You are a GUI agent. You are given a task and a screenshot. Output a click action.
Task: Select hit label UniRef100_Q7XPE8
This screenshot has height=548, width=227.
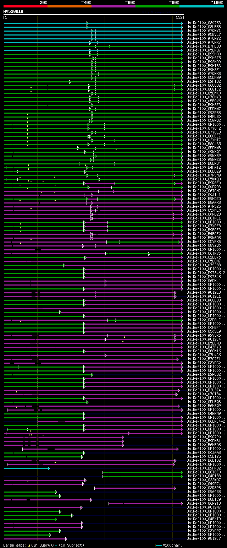tap(204, 226)
